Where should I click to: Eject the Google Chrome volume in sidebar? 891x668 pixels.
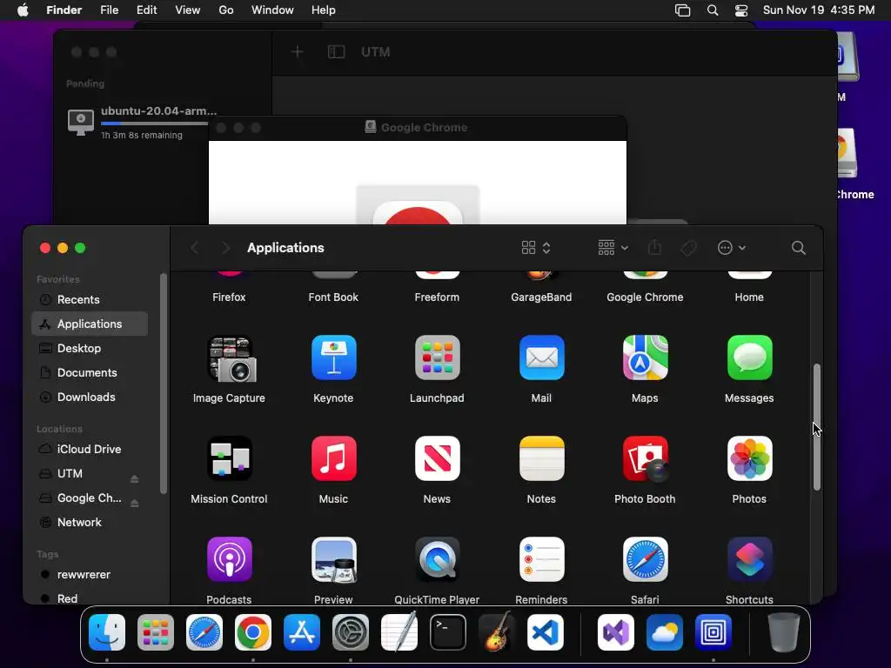135,504
